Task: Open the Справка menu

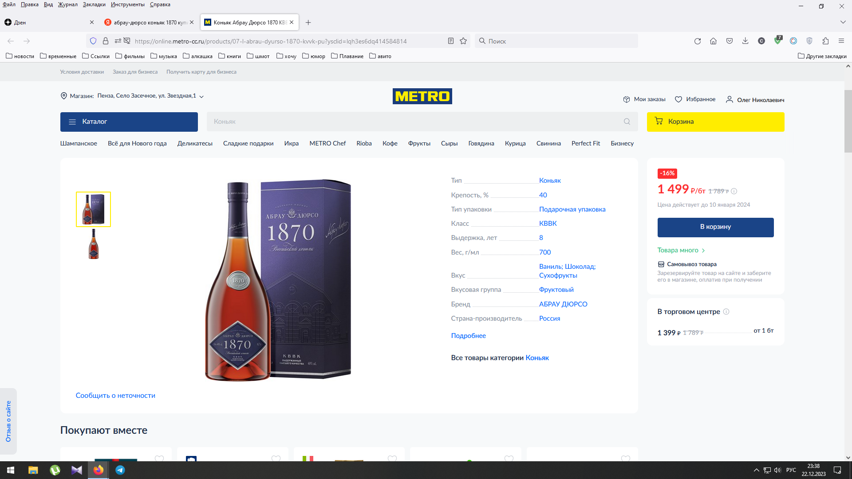Action: coord(160,4)
